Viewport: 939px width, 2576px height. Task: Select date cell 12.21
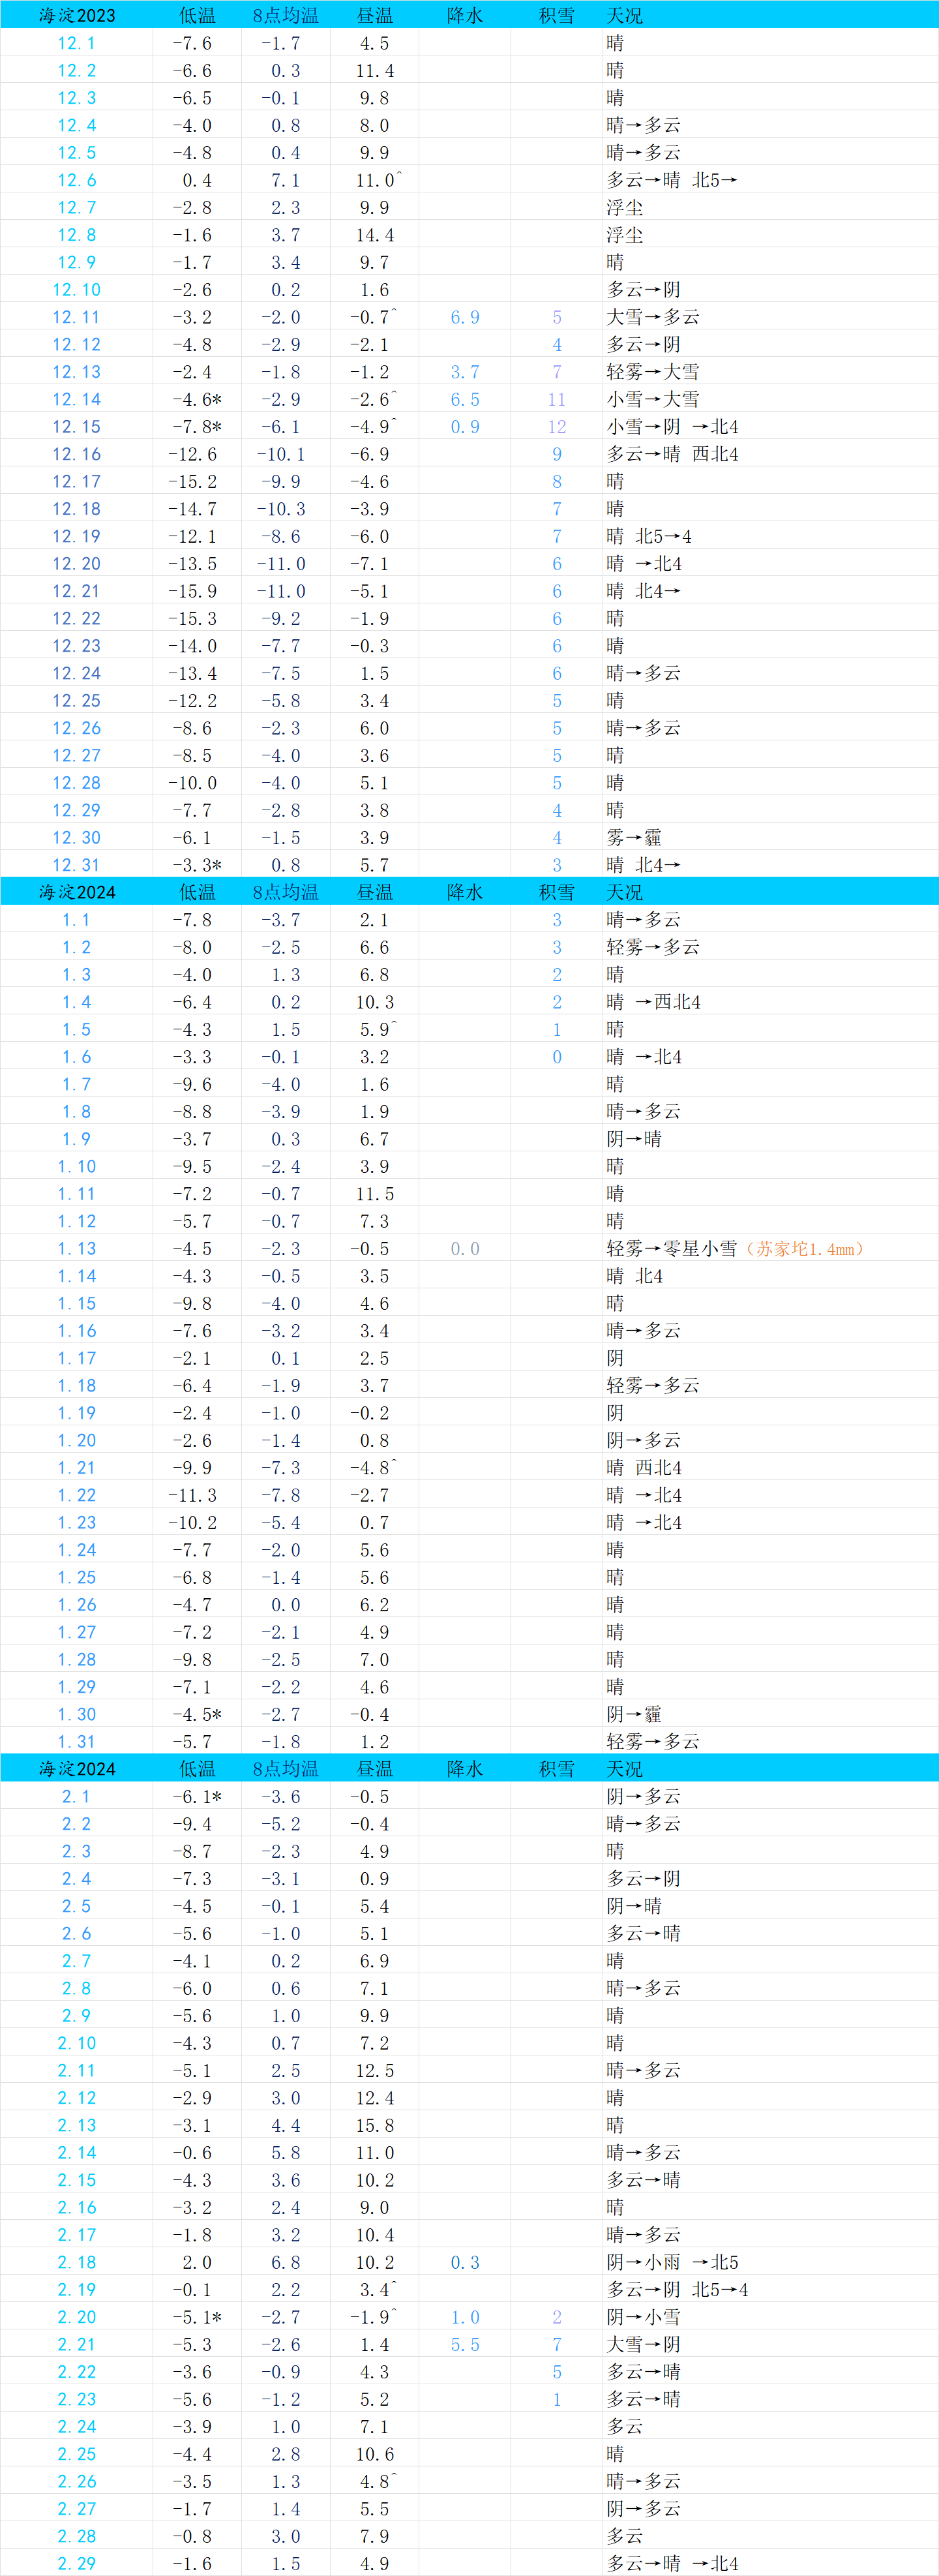(x=77, y=591)
